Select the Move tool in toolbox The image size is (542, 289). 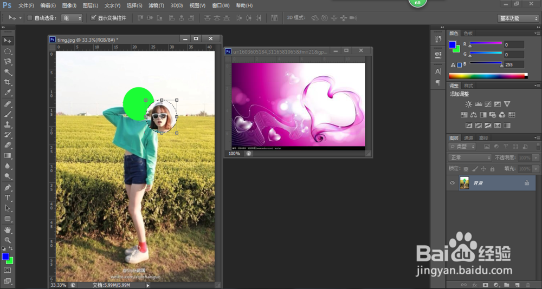point(7,41)
